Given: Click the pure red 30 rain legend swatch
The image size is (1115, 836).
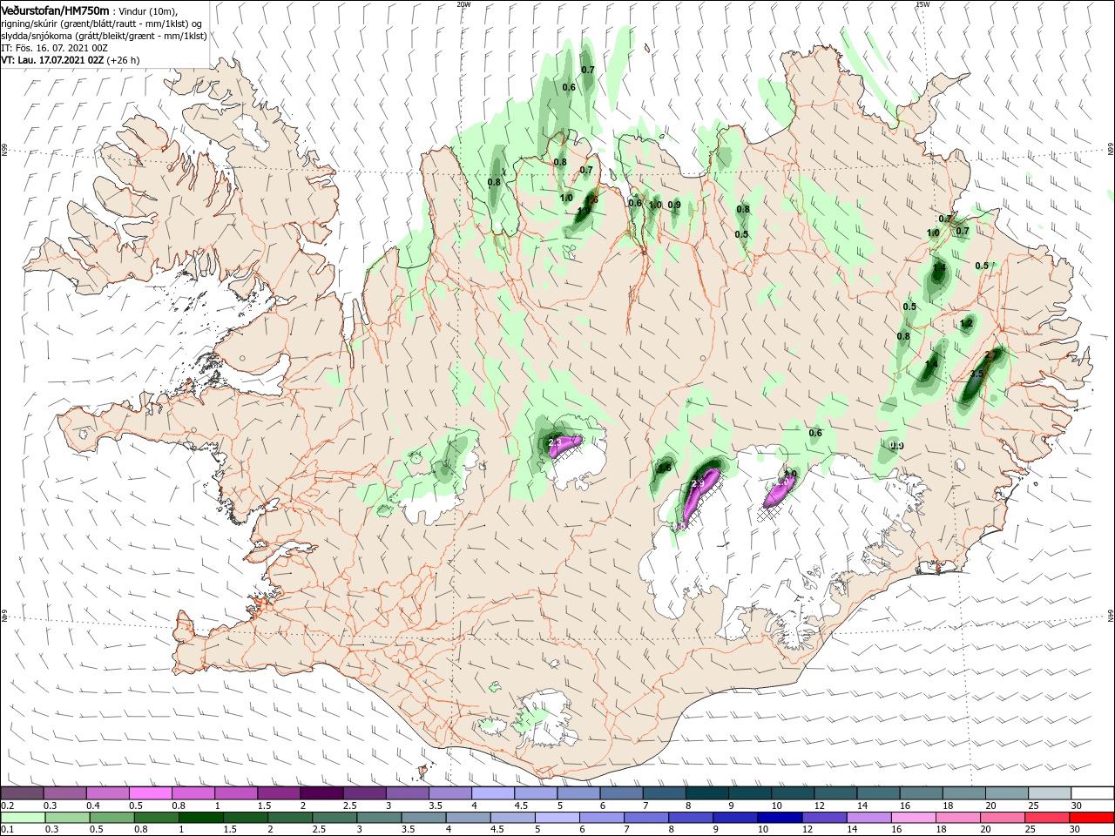Looking at the screenshot, I should 1092,818.
